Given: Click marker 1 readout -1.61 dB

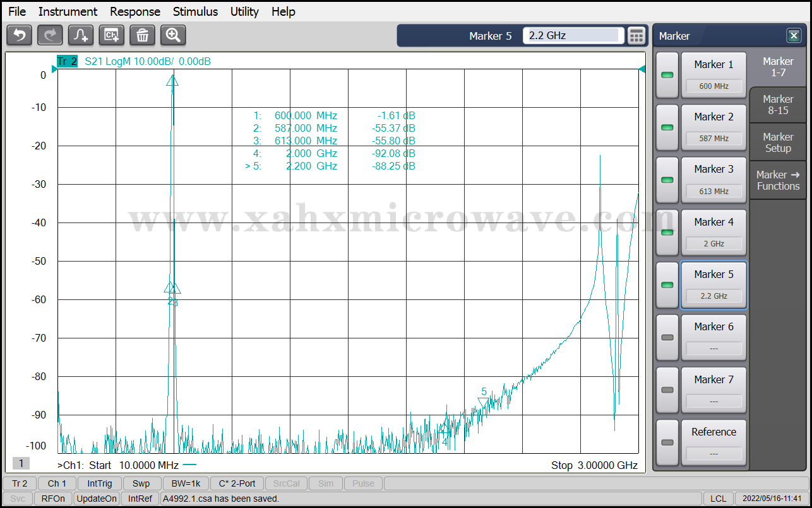Looking at the screenshot, I should click(397, 116).
